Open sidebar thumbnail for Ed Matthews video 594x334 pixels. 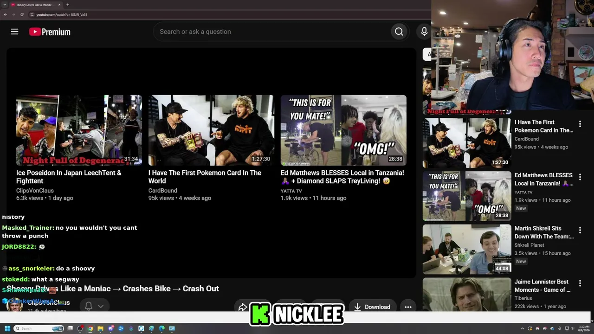pyautogui.click(x=467, y=196)
